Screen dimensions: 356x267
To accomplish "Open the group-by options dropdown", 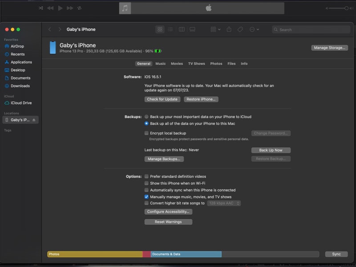I will 215,29.
